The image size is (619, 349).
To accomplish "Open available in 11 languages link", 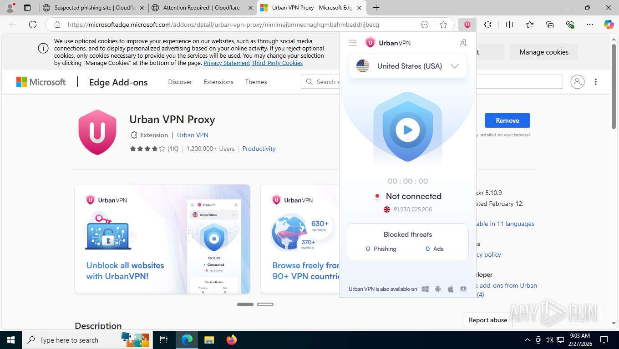I will [x=505, y=224].
